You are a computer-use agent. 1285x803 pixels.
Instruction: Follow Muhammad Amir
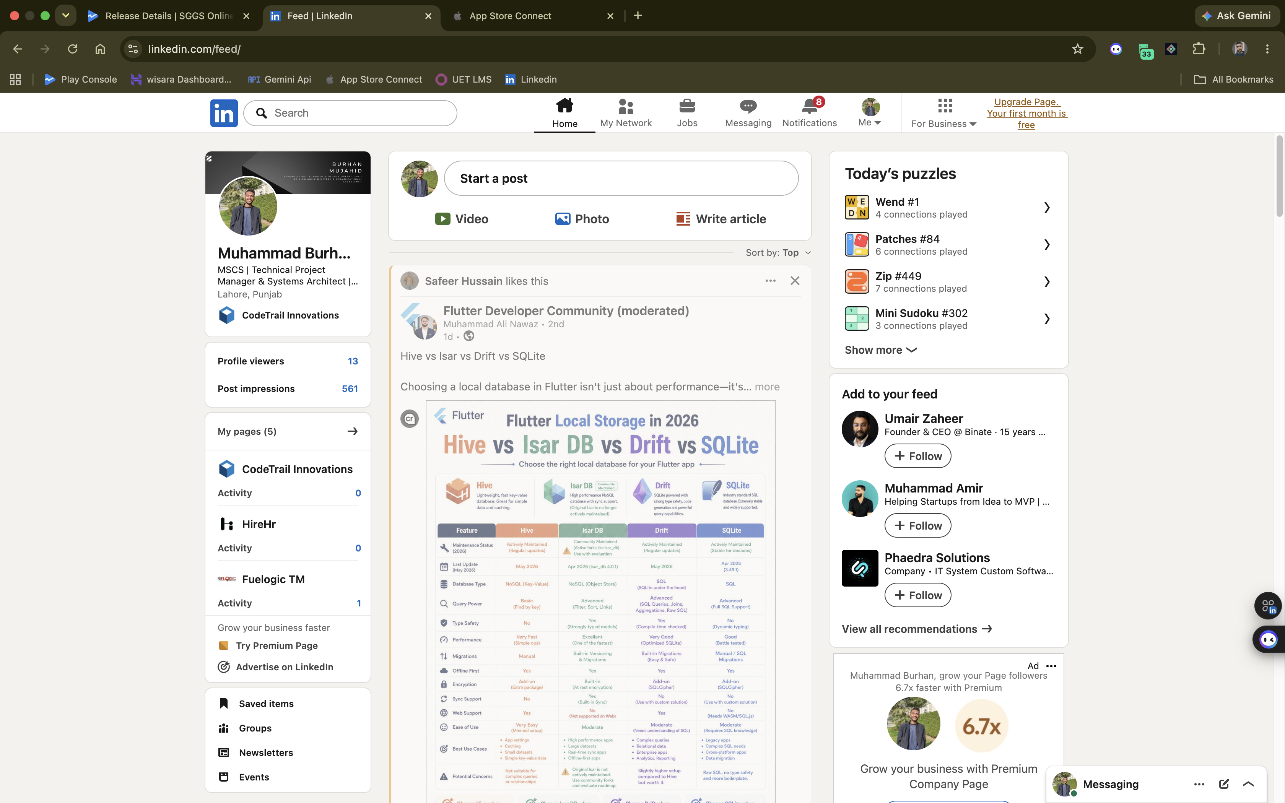coord(917,526)
